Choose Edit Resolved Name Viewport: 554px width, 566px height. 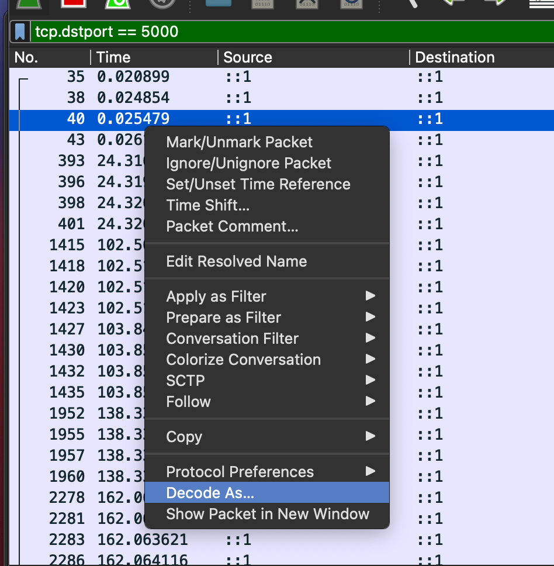click(237, 261)
